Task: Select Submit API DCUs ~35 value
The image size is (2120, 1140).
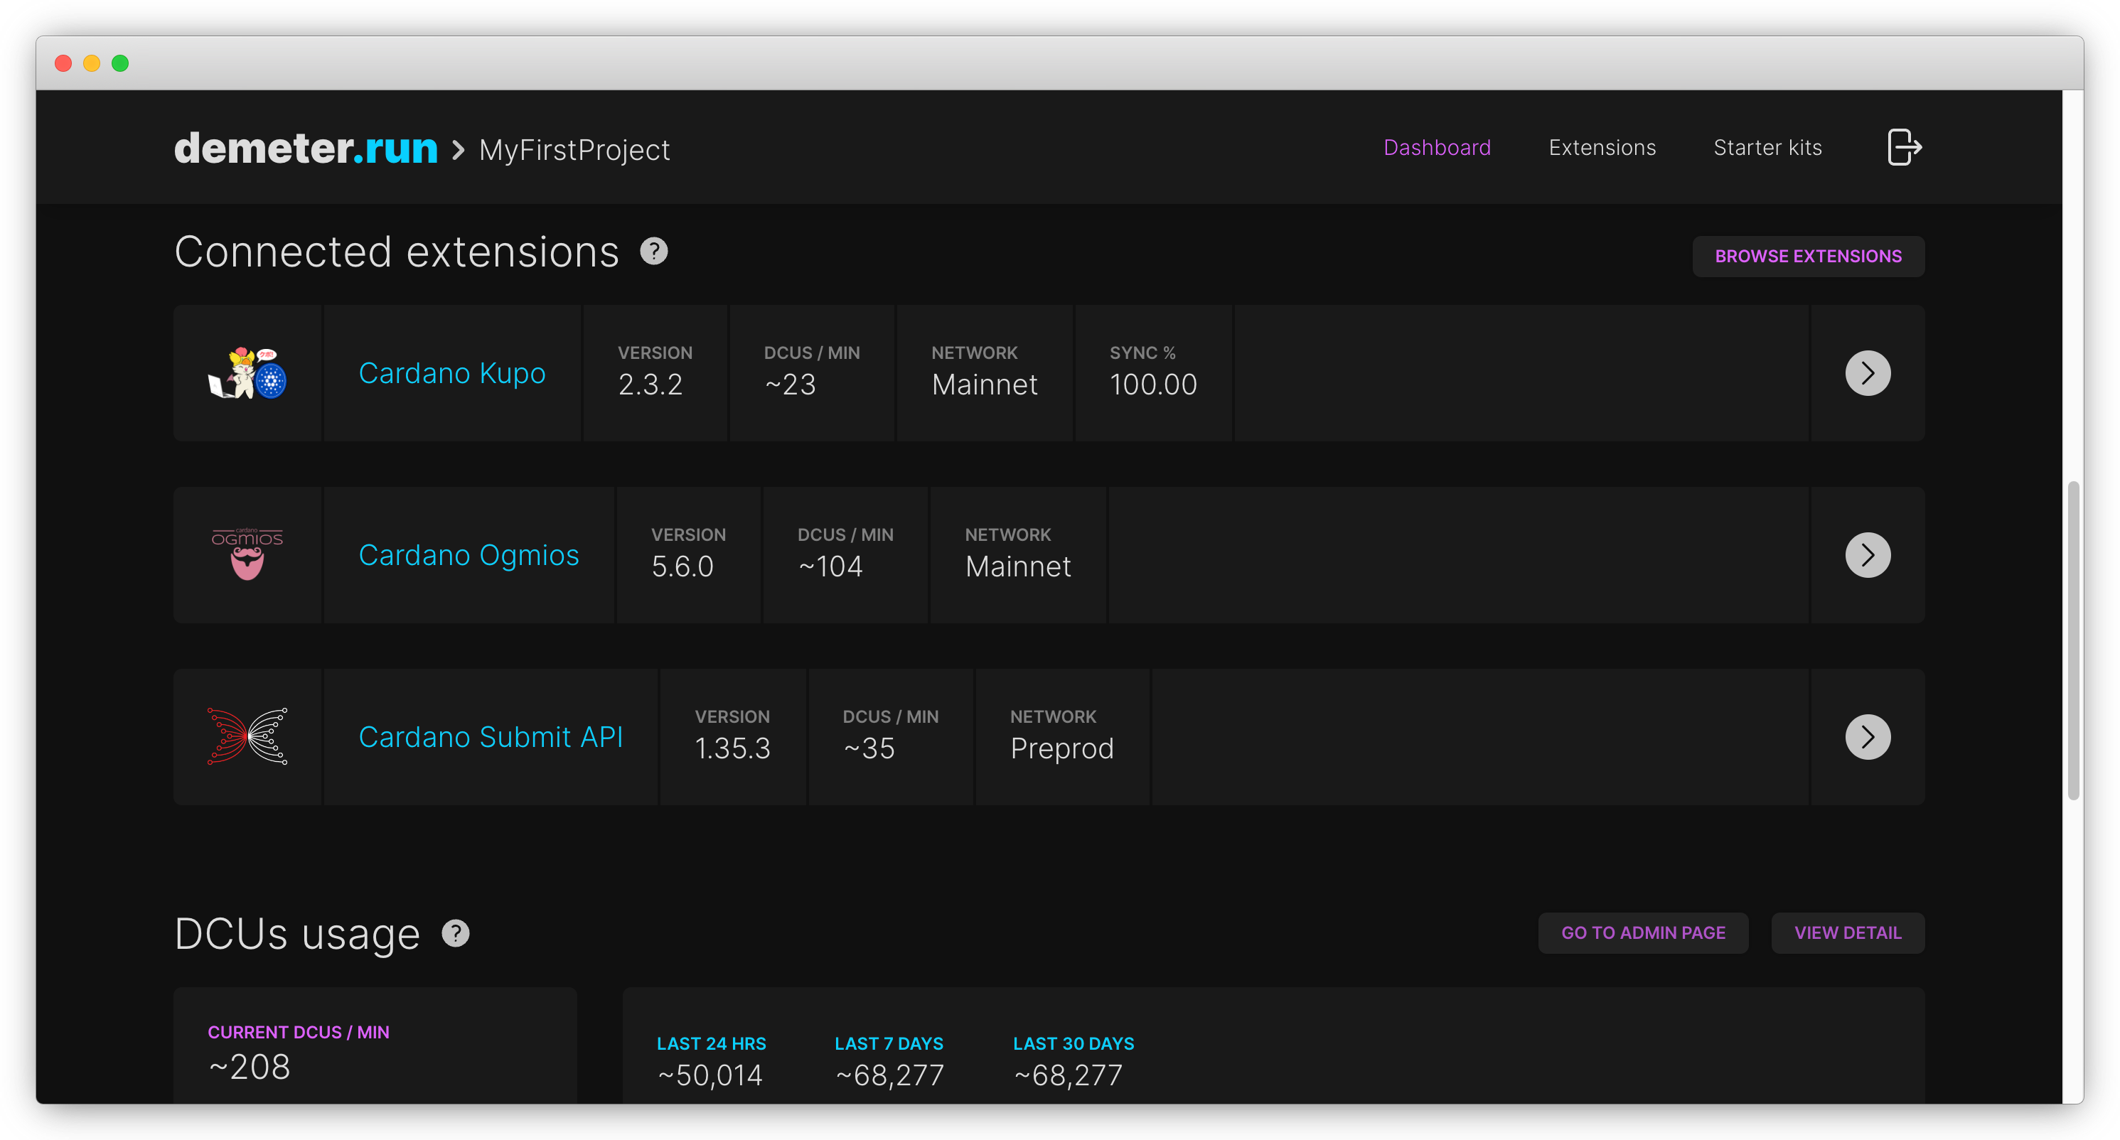Action: [869, 748]
